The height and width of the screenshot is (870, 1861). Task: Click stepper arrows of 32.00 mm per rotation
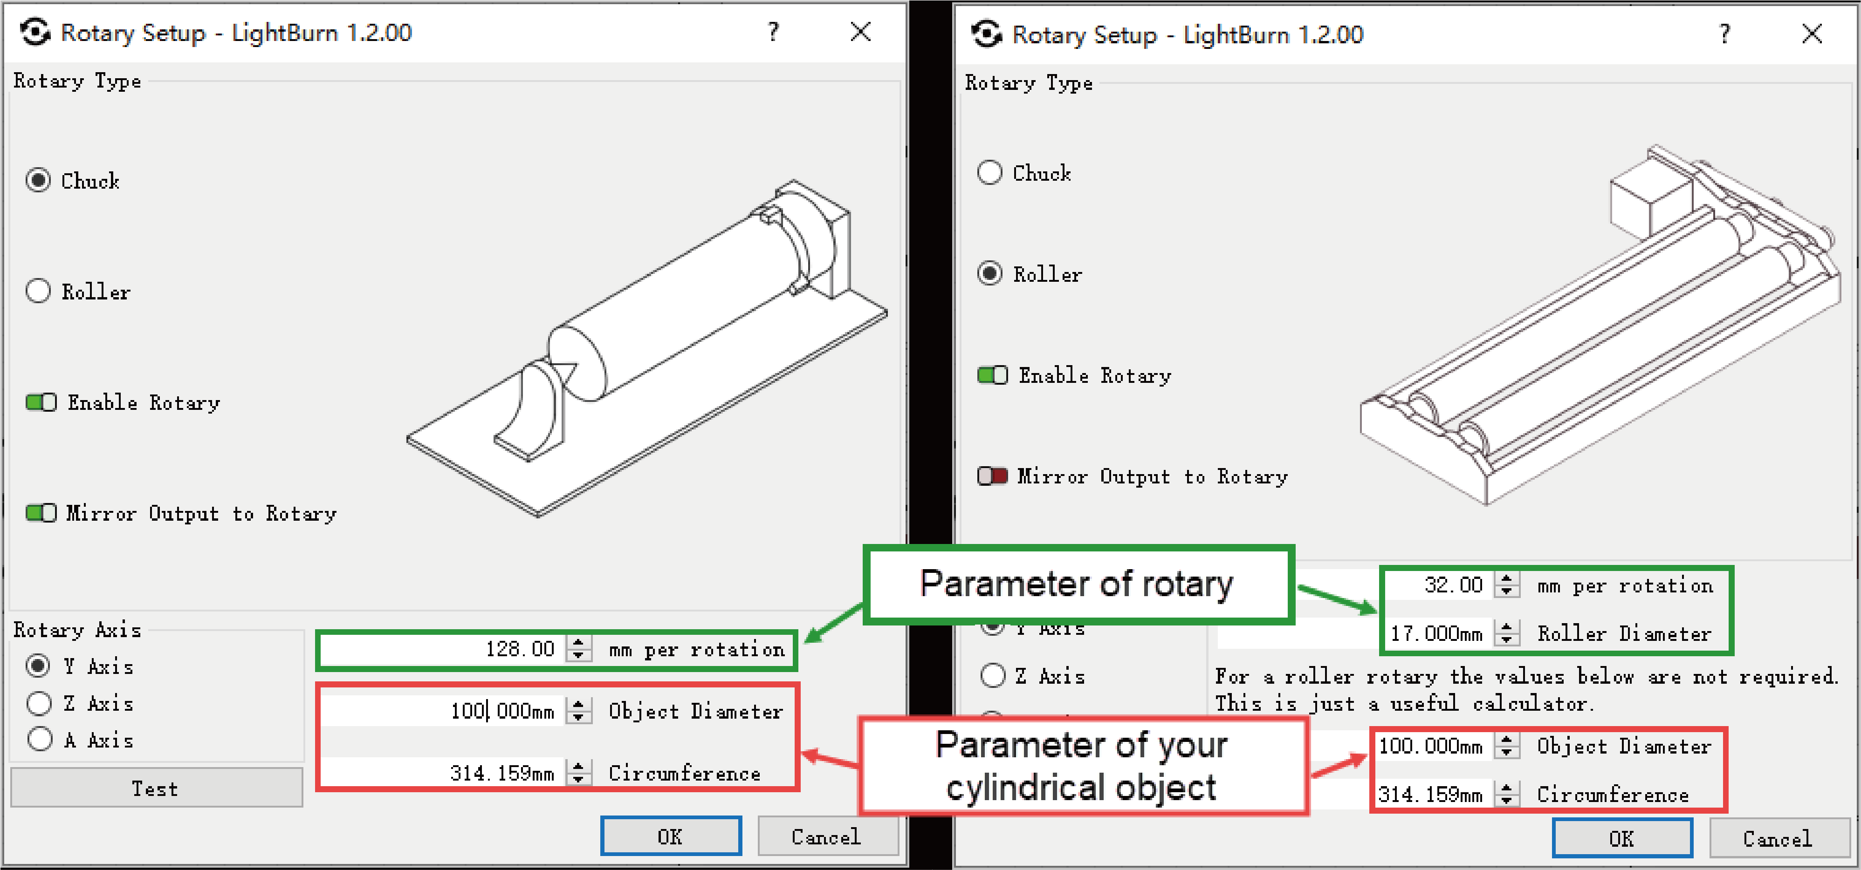click(1507, 584)
